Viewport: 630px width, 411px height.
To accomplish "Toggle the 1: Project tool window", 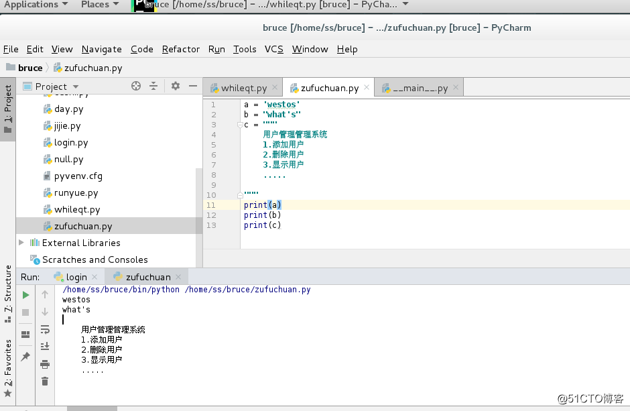I will (x=7, y=109).
